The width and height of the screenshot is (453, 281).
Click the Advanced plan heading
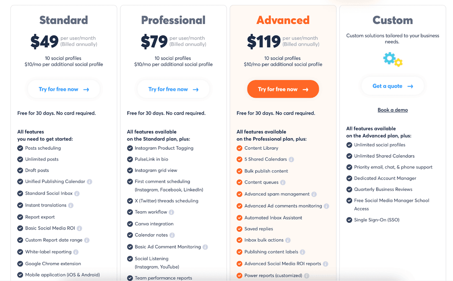point(283,20)
